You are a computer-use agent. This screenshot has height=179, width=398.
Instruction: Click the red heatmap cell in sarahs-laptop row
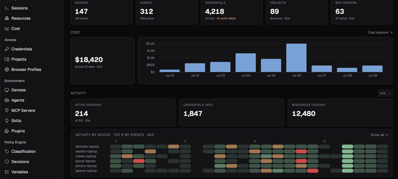click(x=301, y=151)
